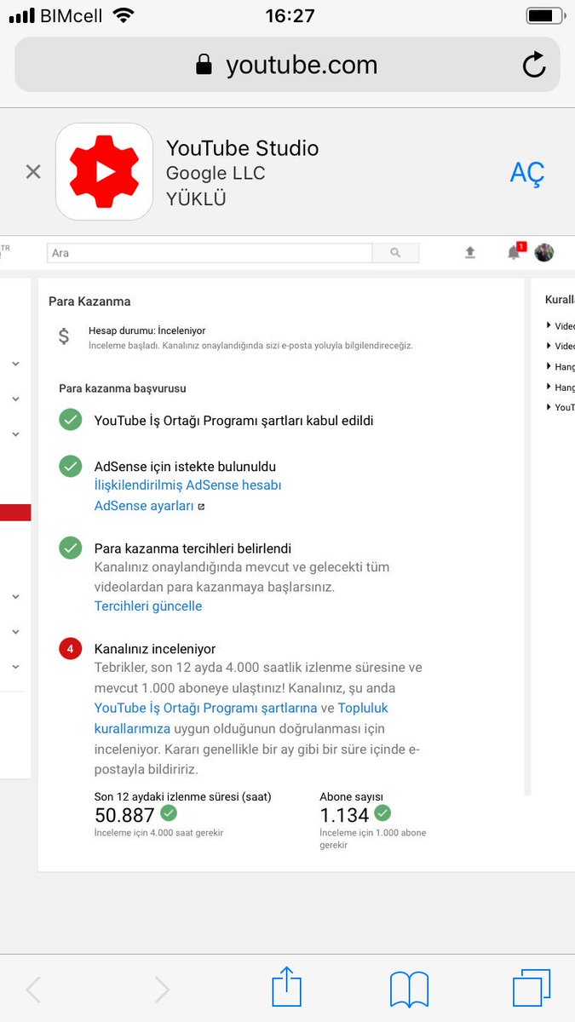Click the Para Kazanma heading

point(89,301)
